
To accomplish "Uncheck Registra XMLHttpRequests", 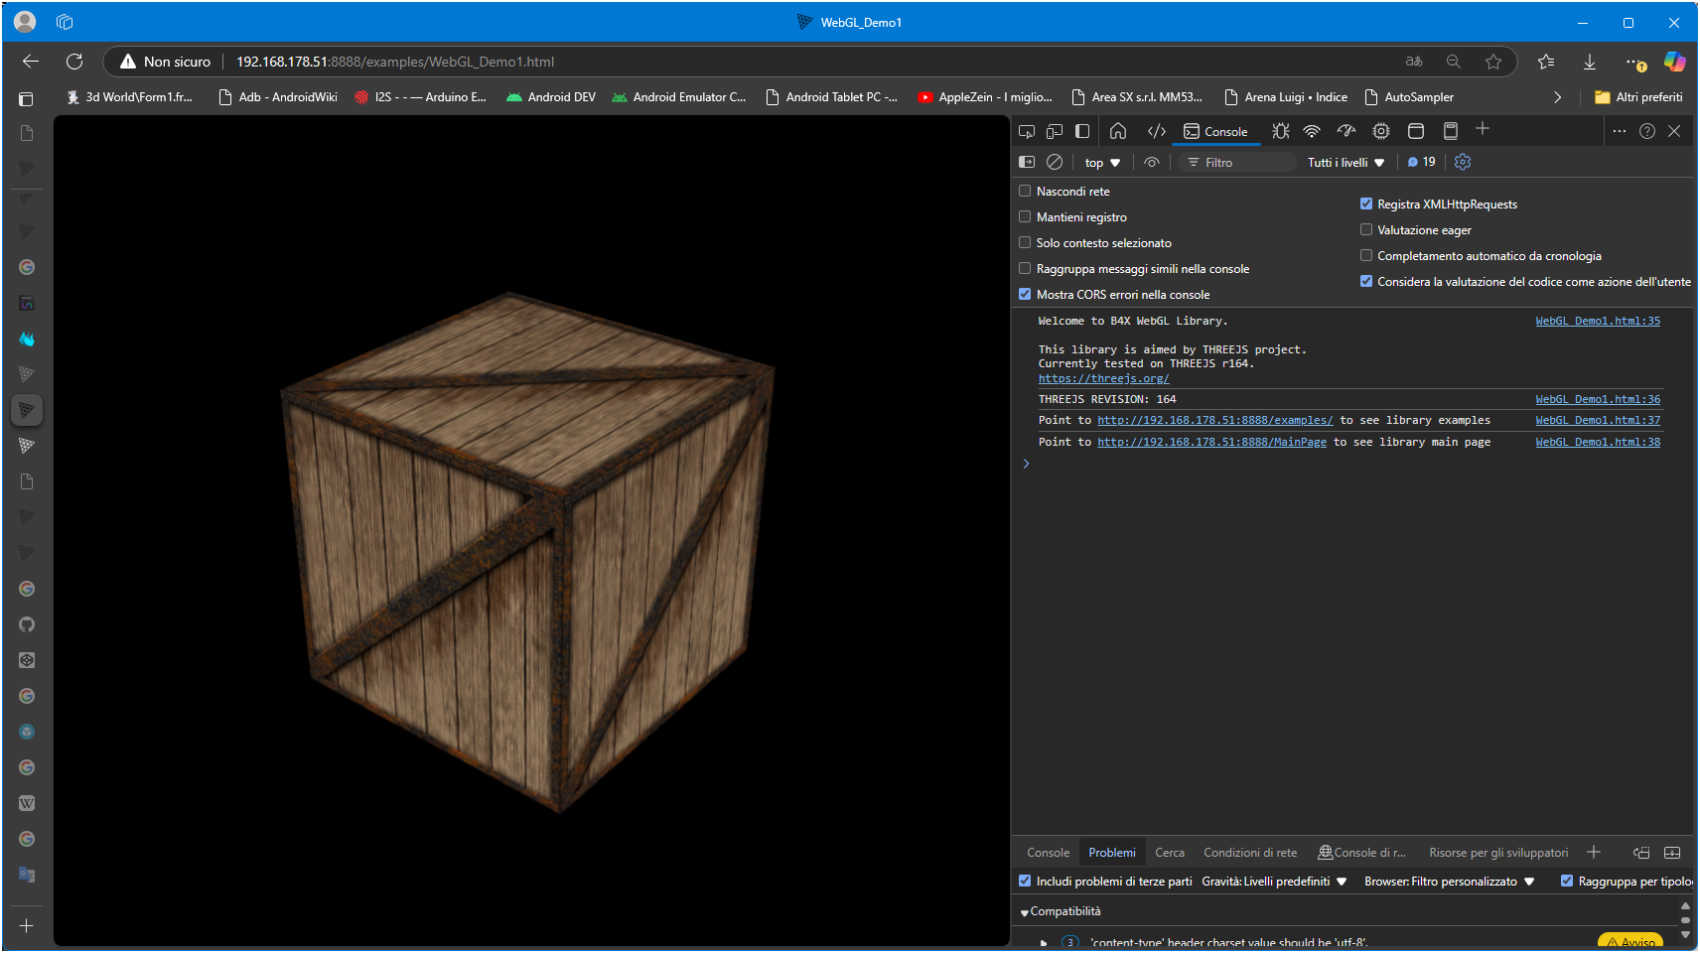I will tap(1366, 204).
